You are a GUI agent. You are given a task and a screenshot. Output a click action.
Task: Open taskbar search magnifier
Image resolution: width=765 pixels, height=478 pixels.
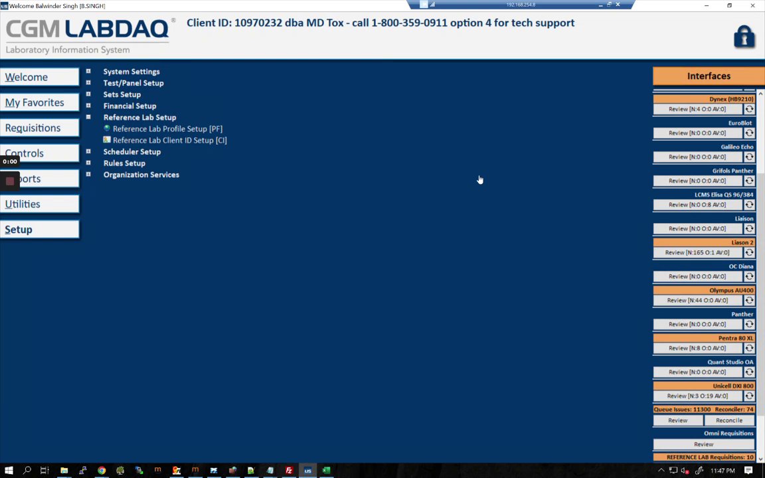tap(27, 470)
